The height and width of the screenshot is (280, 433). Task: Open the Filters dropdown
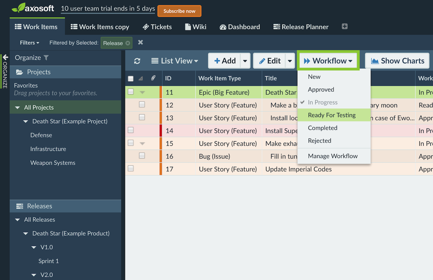point(29,43)
